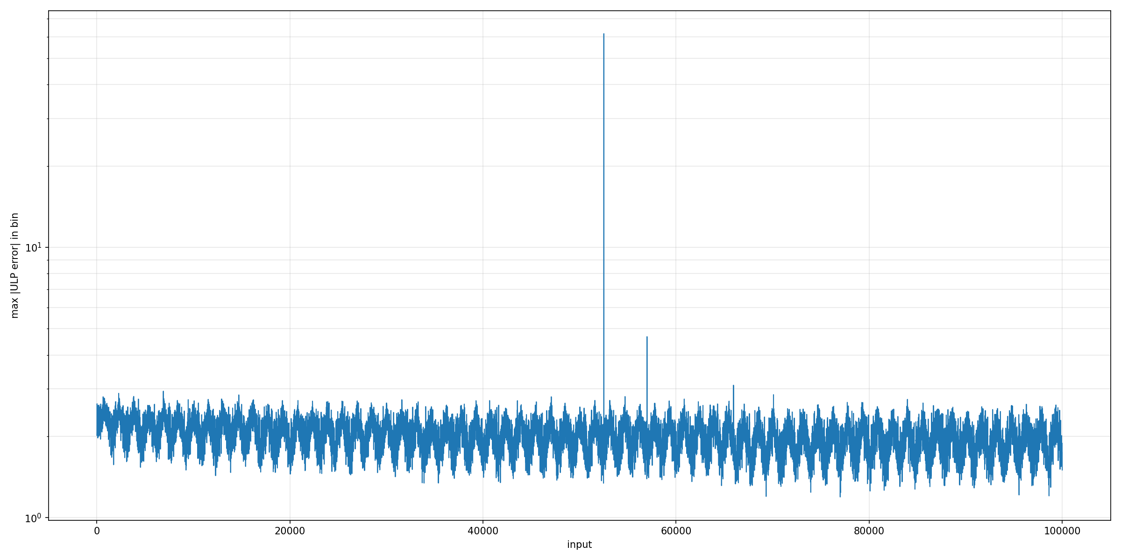Click the x-axis label 'input'

579,545
